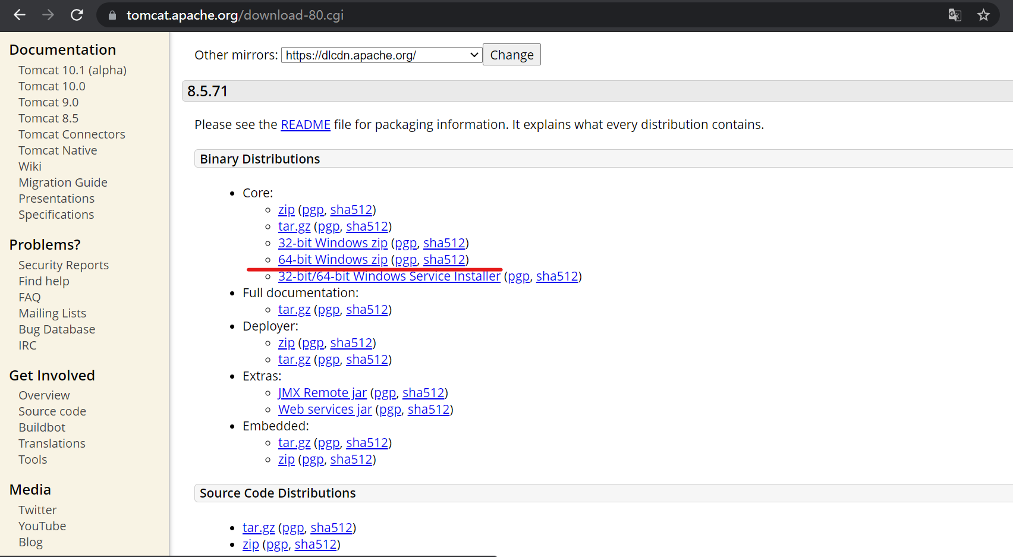Click sha512 link for Deployer zip
Image resolution: width=1013 pixels, height=557 pixels.
[x=351, y=343]
